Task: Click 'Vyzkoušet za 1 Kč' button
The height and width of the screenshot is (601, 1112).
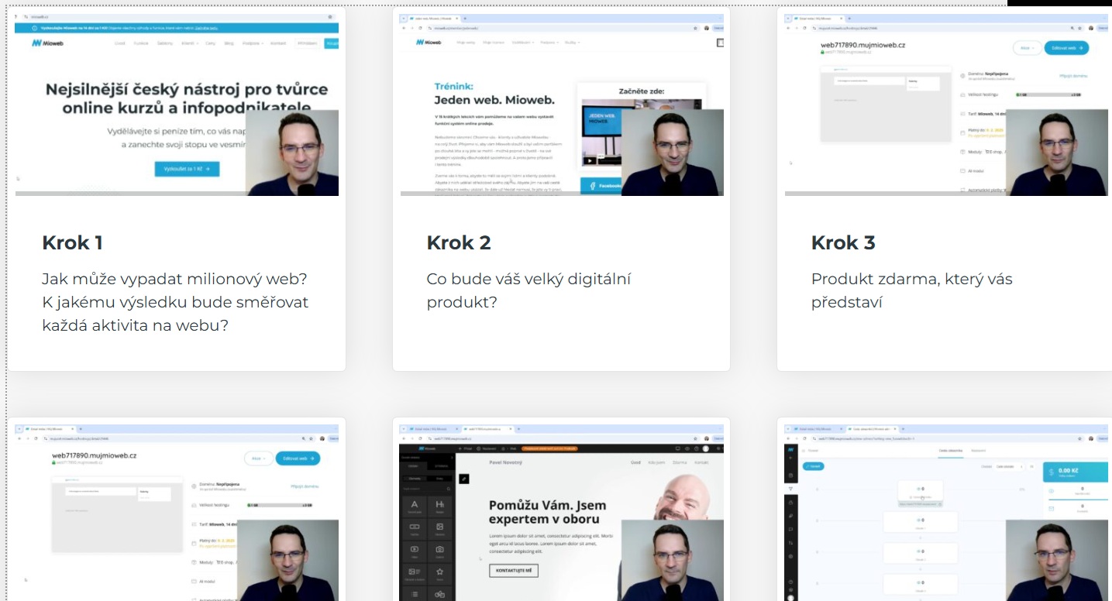Action: coord(187,168)
